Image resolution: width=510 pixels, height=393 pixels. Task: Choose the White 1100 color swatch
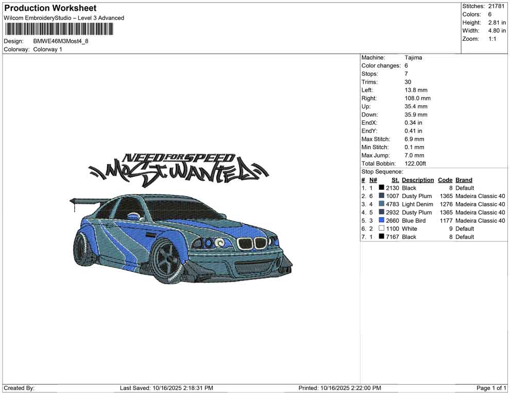pyautogui.click(x=382, y=228)
